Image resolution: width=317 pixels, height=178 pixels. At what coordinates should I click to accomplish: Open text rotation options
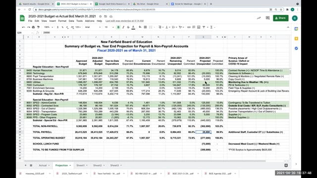[181, 27]
